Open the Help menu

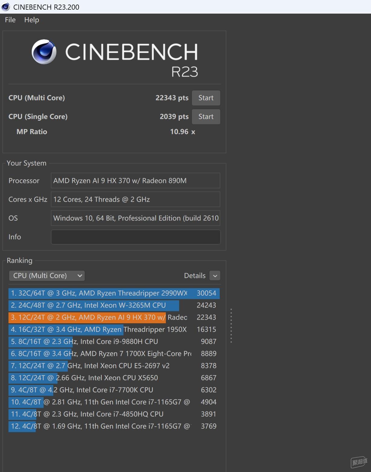coord(32,20)
